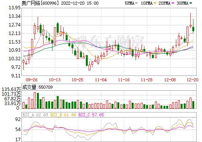The height and width of the screenshot is (142, 202).
Task: Click the 135.63万 volume axis label
Action: coord(11,89)
